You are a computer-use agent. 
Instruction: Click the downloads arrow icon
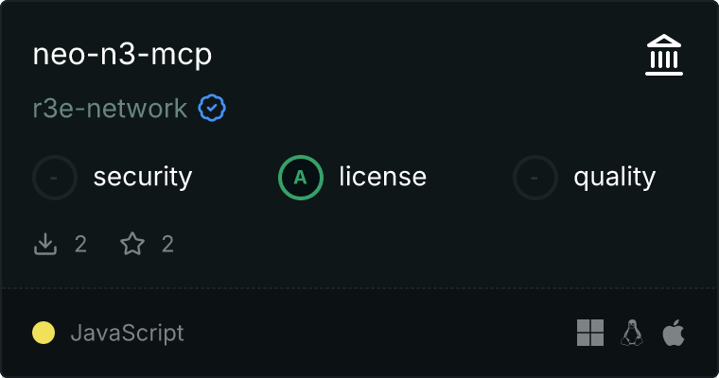45,245
